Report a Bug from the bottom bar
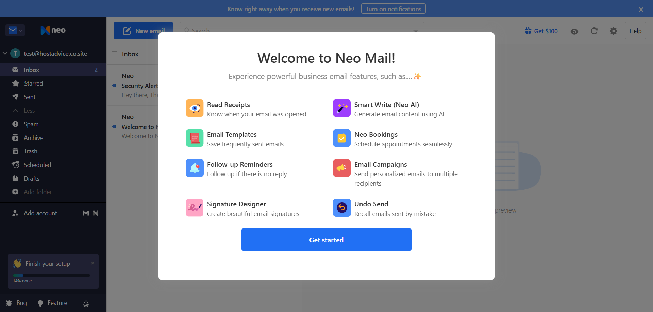The width and height of the screenshot is (653, 312). (x=17, y=303)
